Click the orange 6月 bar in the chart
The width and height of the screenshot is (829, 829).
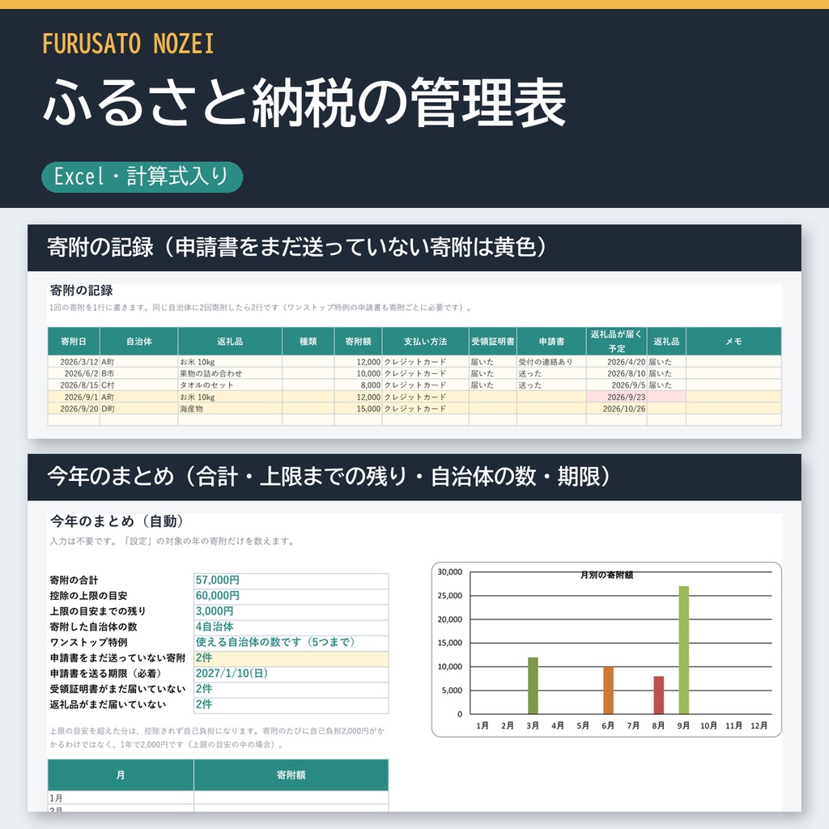[x=609, y=691]
